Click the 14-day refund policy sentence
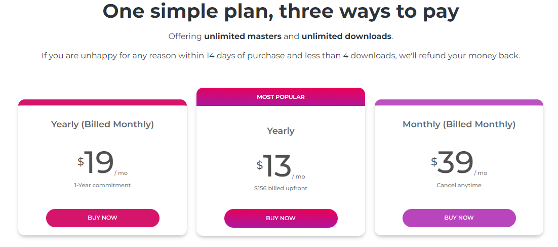 click(281, 56)
